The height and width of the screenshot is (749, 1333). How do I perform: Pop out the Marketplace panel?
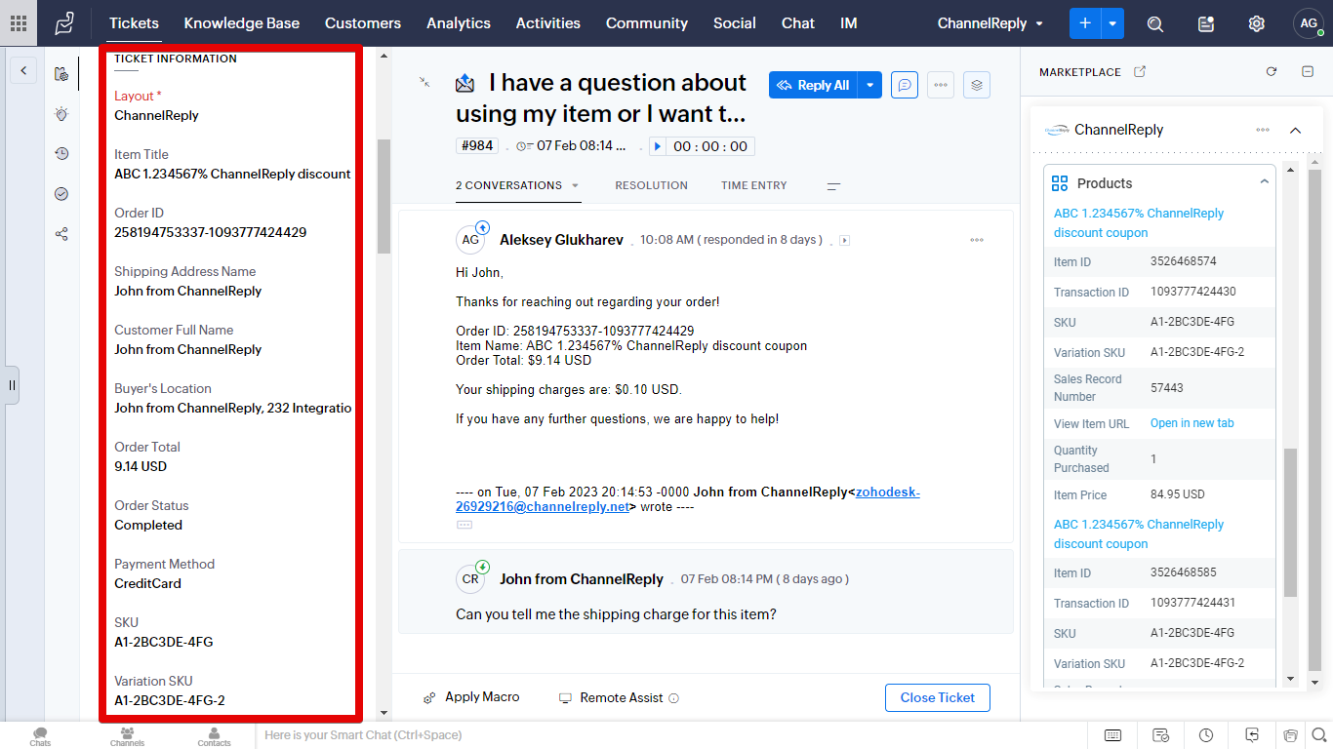tap(1140, 71)
